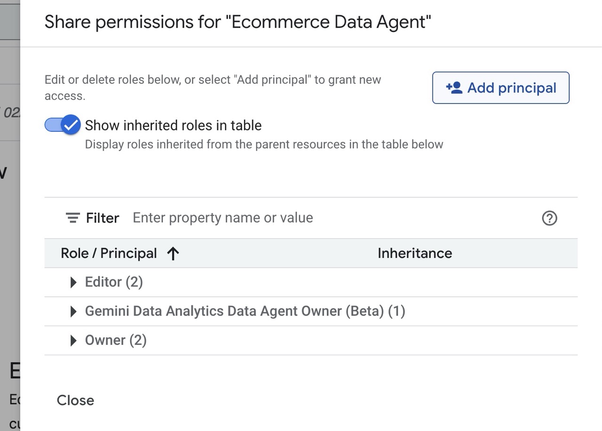The image size is (602, 431).
Task: Click the Add principal button
Action: pos(500,88)
